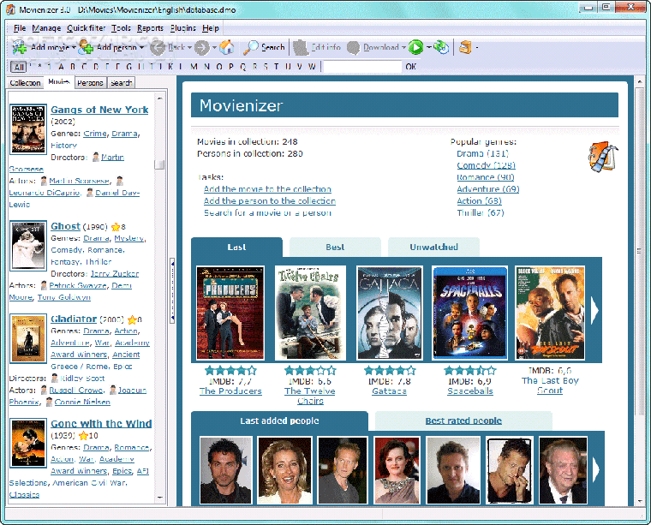Click the Back navigation arrow icon
This screenshot has width=651, height=525.
158,48
